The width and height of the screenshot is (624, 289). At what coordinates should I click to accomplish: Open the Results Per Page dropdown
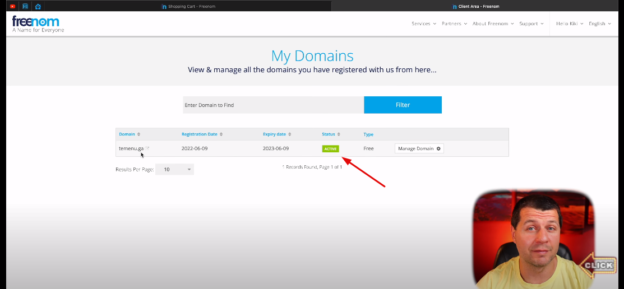(x=174, y=169)
